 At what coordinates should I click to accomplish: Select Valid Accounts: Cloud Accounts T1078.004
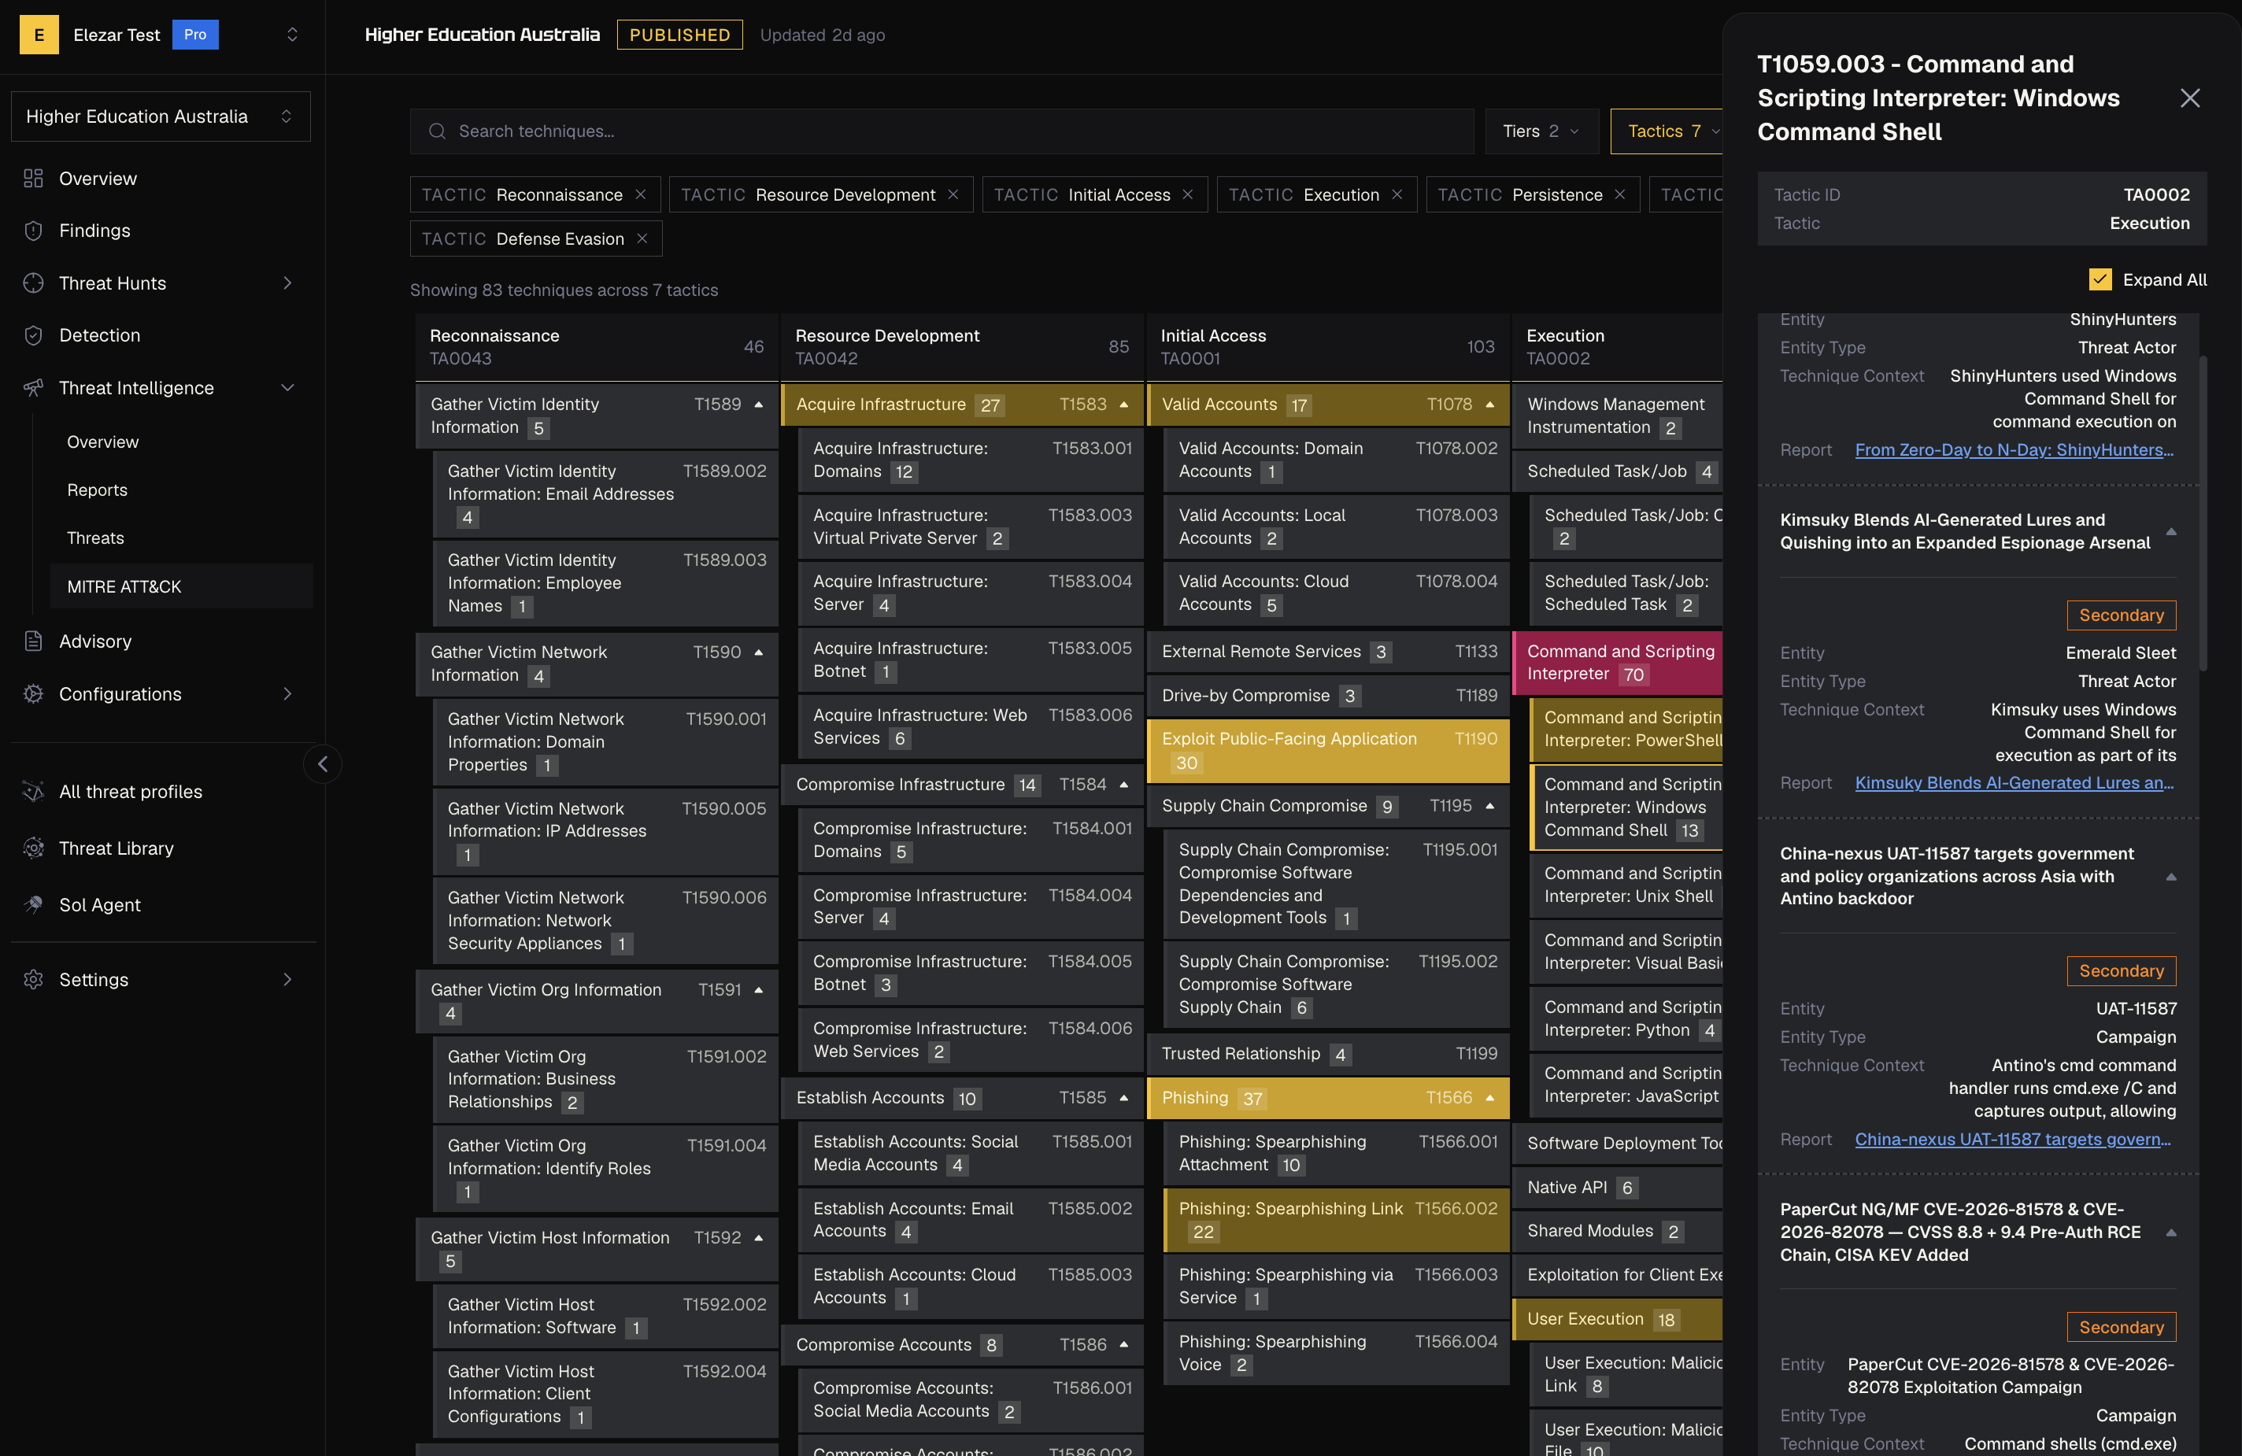[x=1337, y=593]
